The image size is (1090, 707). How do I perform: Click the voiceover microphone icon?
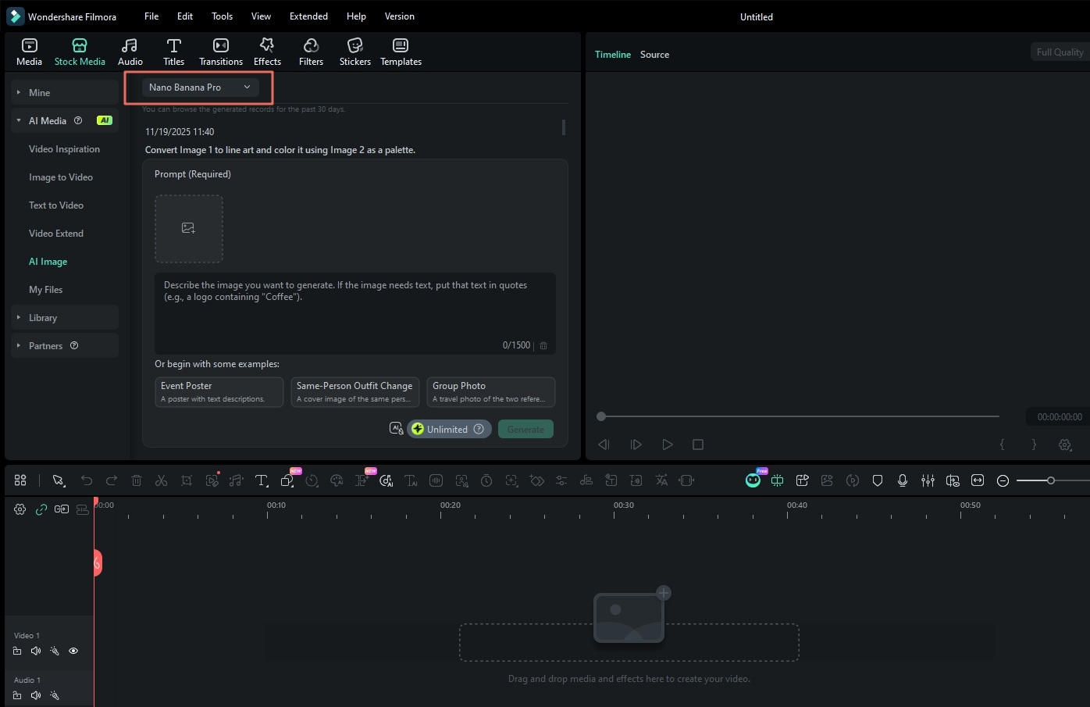903,480
